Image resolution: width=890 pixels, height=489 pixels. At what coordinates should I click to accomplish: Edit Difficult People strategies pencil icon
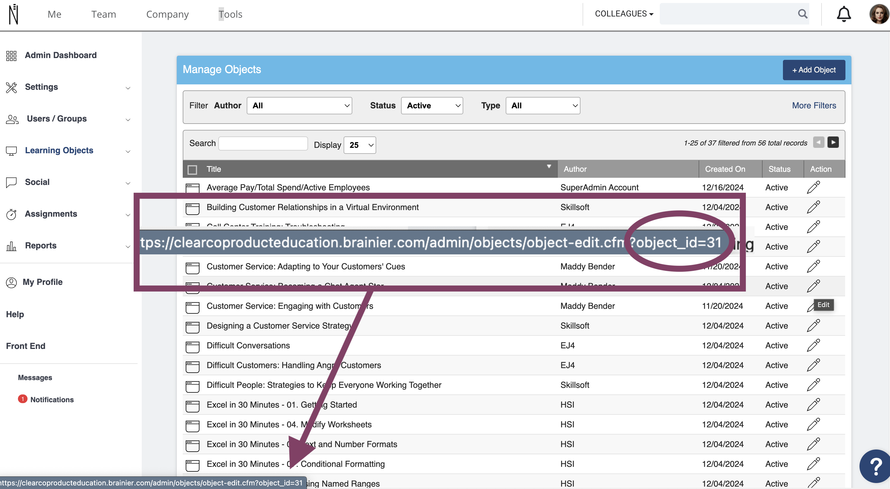(x=813, y=385)
